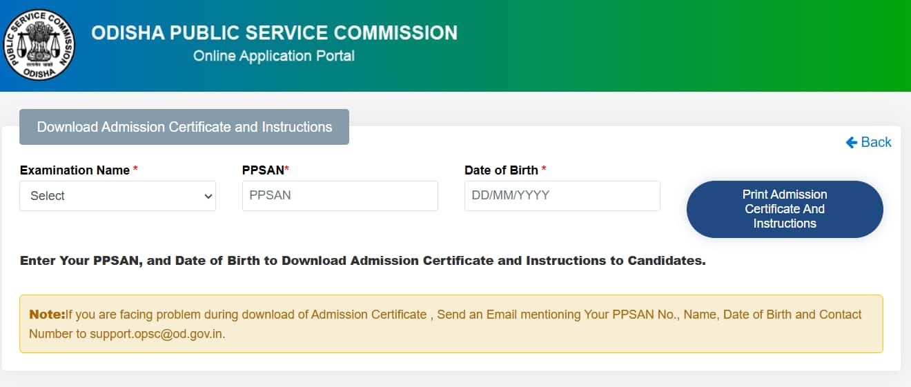This screenshot has width=911, height=387.
Task: Click the red asterisk next to Date of Birth
Action: (x=544, y=170)
